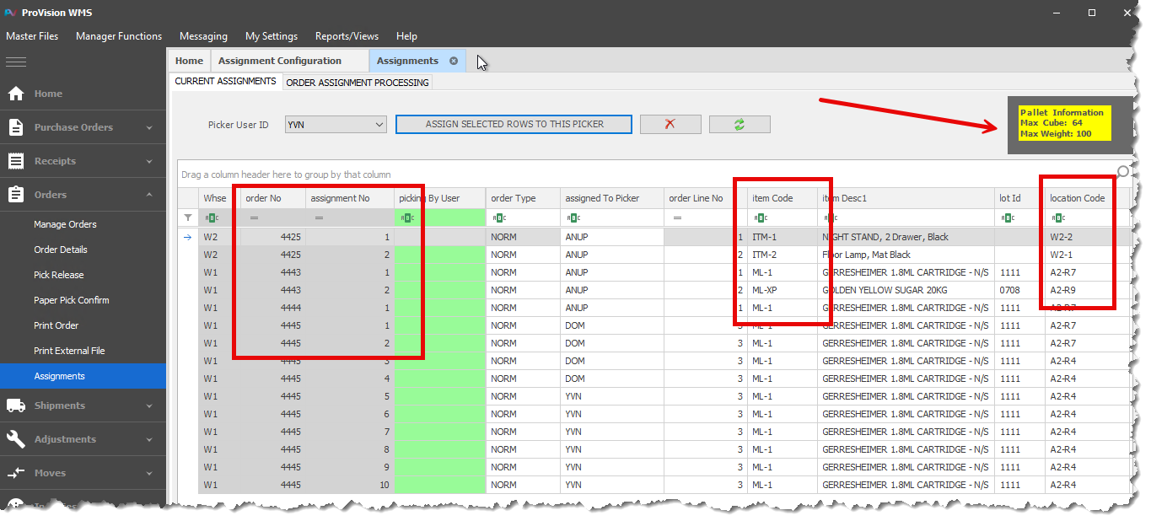Click Assign Selected Rows To This Picker

514,124
